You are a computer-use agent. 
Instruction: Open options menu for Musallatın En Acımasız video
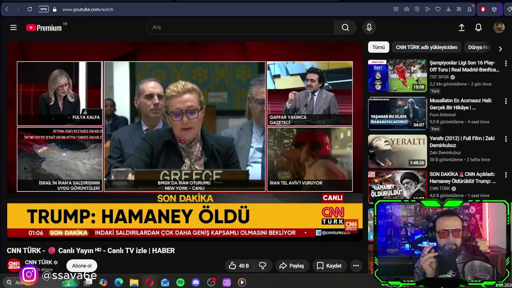[x=506, y=101]
